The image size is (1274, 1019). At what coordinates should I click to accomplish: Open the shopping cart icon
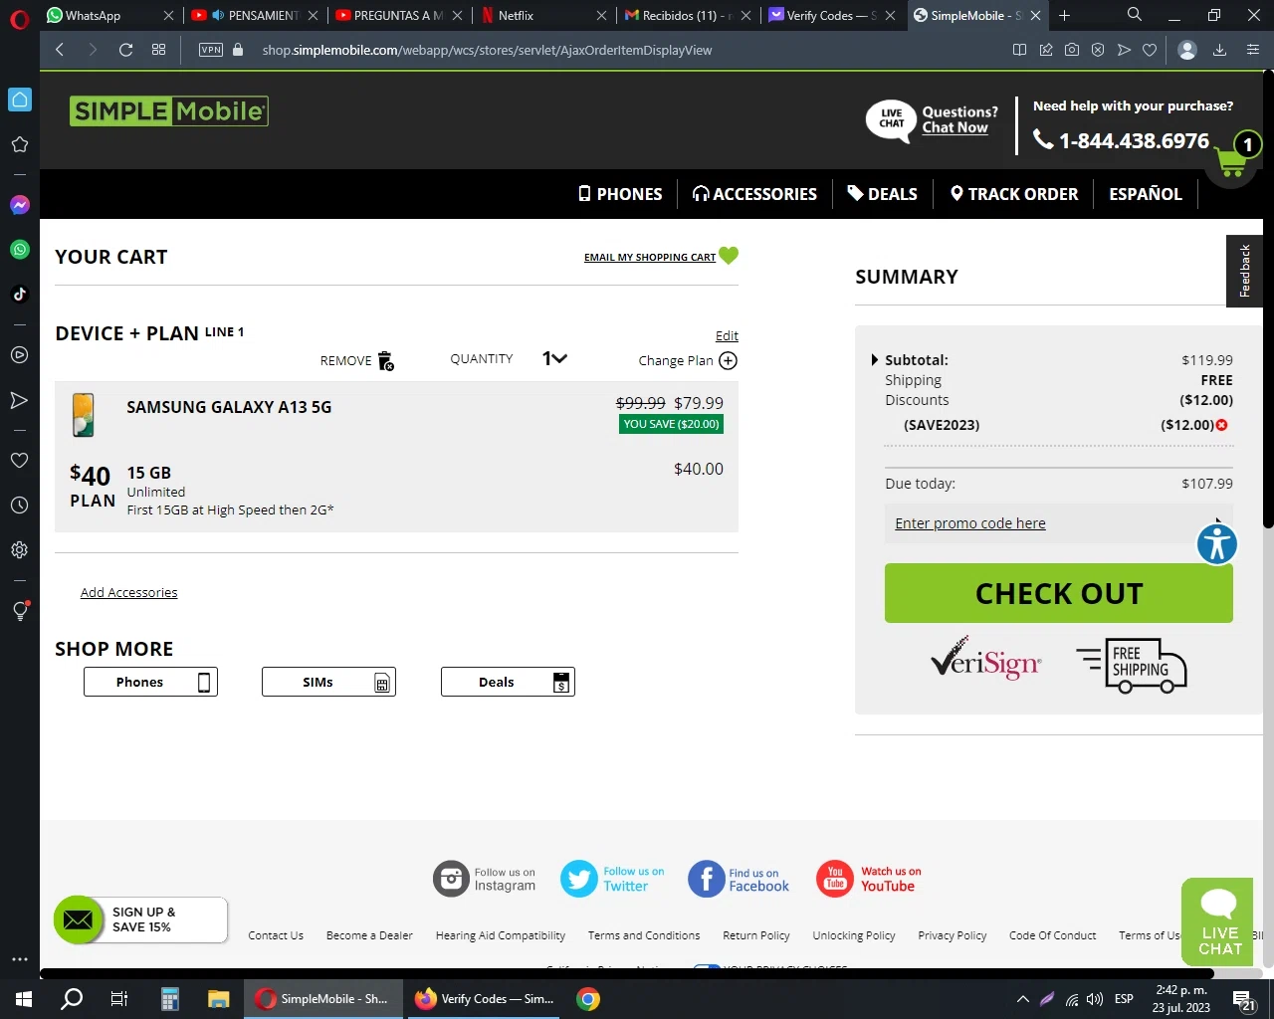(x=1231, y=162)
